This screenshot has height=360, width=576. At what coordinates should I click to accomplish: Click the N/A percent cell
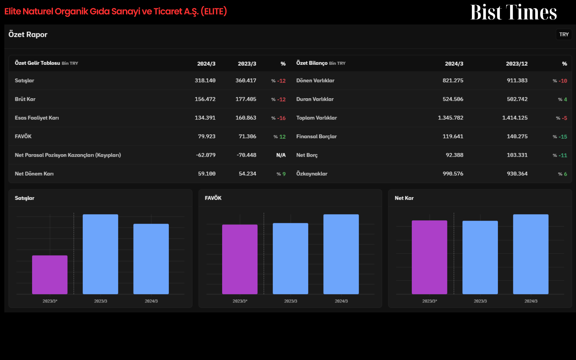pos(281,155)
